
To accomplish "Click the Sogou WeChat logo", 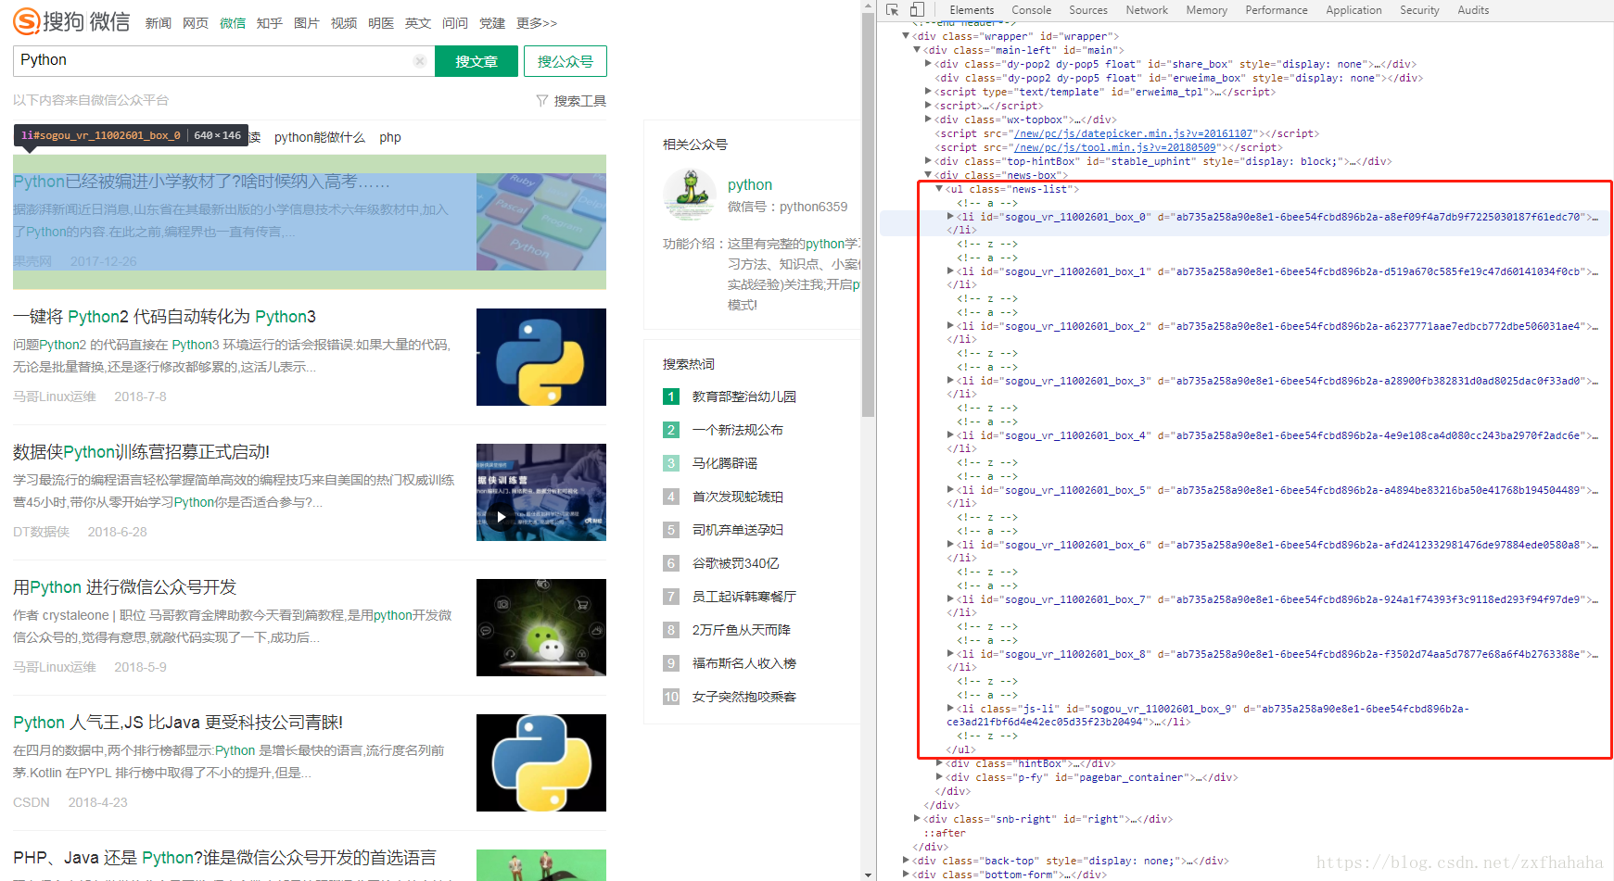I will 71,21.
